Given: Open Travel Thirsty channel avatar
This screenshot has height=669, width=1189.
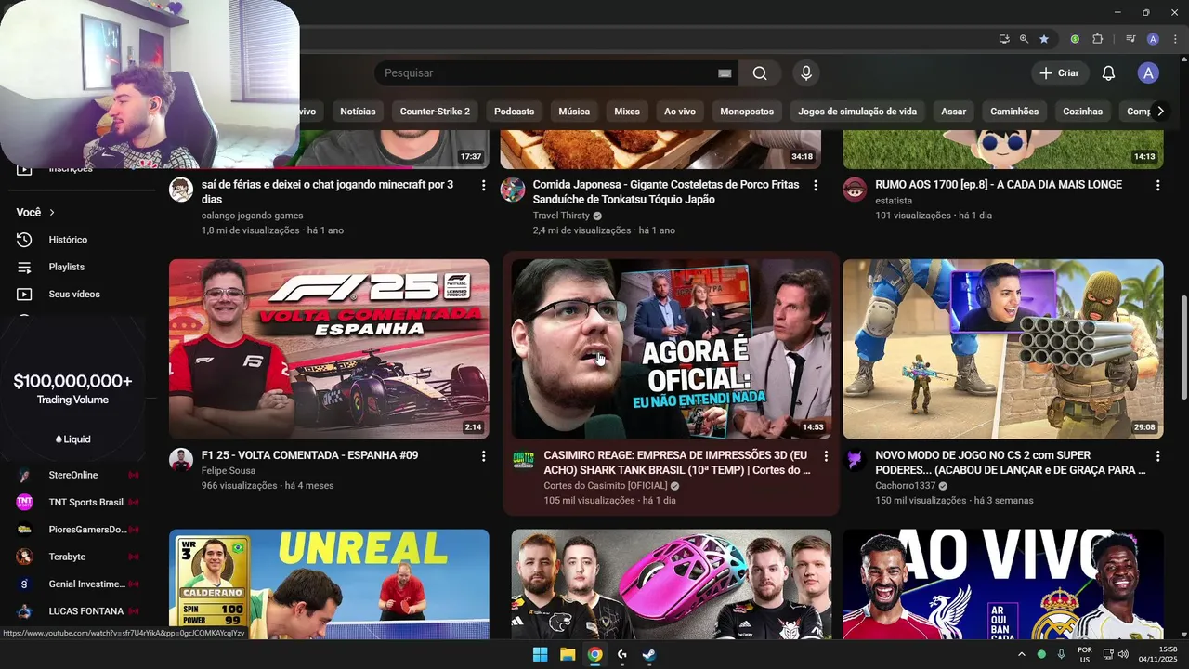Looking at the screenshot, I should [x=513, y=190].
